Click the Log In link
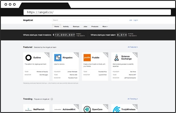This screenshot has width=176, height=113. click(x=136, y=20)
